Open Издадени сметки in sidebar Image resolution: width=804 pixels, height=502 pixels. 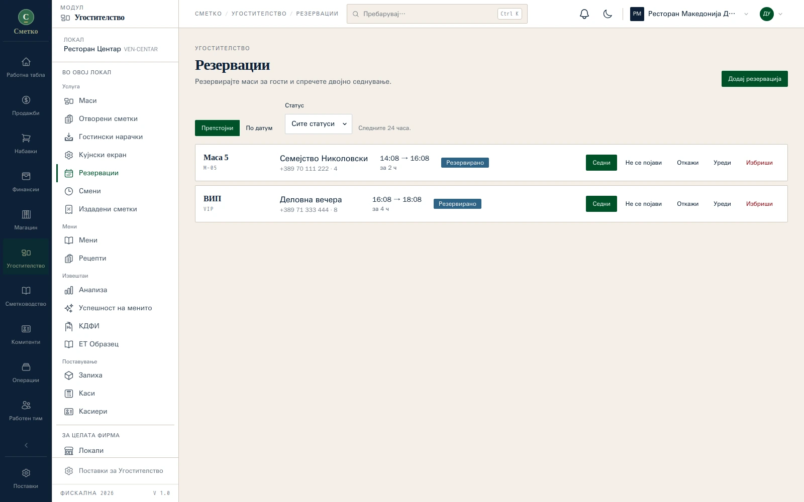pyautogui.click(x=116, y=209)
